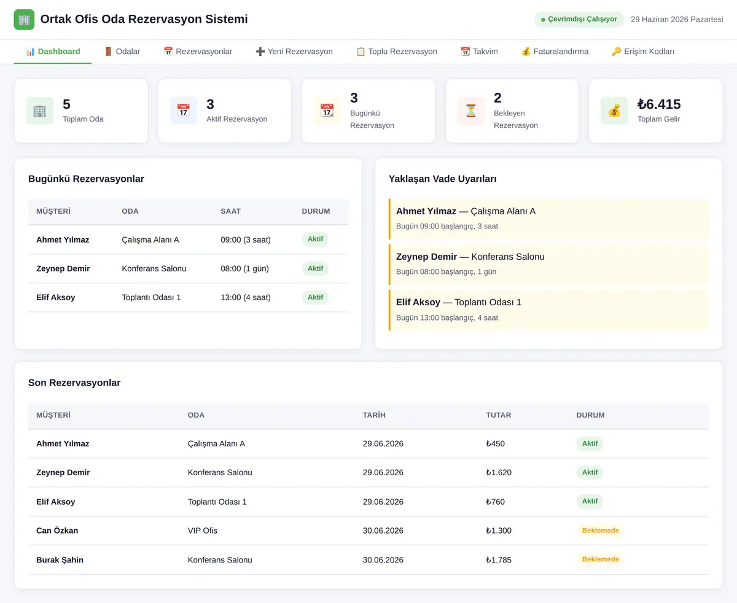Click the Aktif Rezervasyon calendar icon
This screenshot has height=603, width=737.
(x=184, y=111)
